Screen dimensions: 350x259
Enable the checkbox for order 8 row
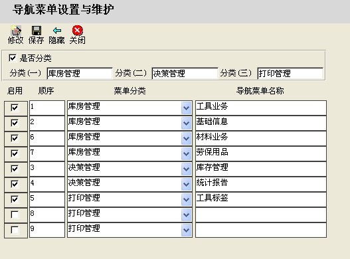[15, 215]
